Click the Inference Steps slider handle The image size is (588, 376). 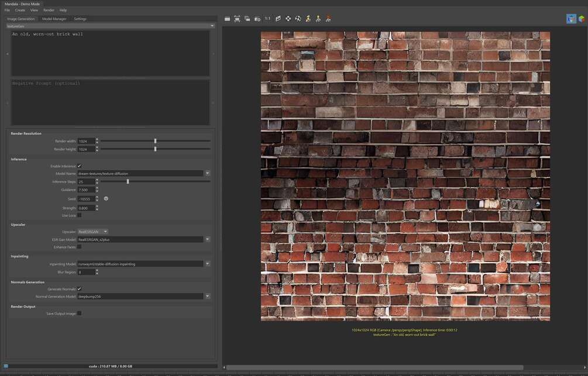(x=128, y=181)
